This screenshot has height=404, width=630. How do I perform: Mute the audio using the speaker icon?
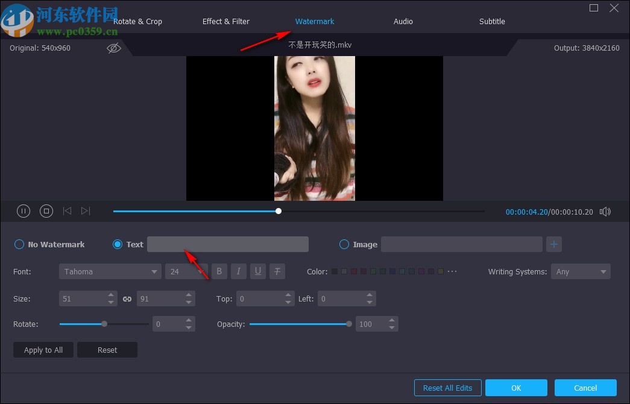coord(605,211)
